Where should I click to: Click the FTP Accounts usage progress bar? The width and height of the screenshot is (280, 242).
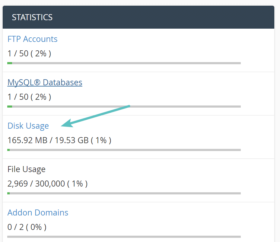(x=124, y=63)
